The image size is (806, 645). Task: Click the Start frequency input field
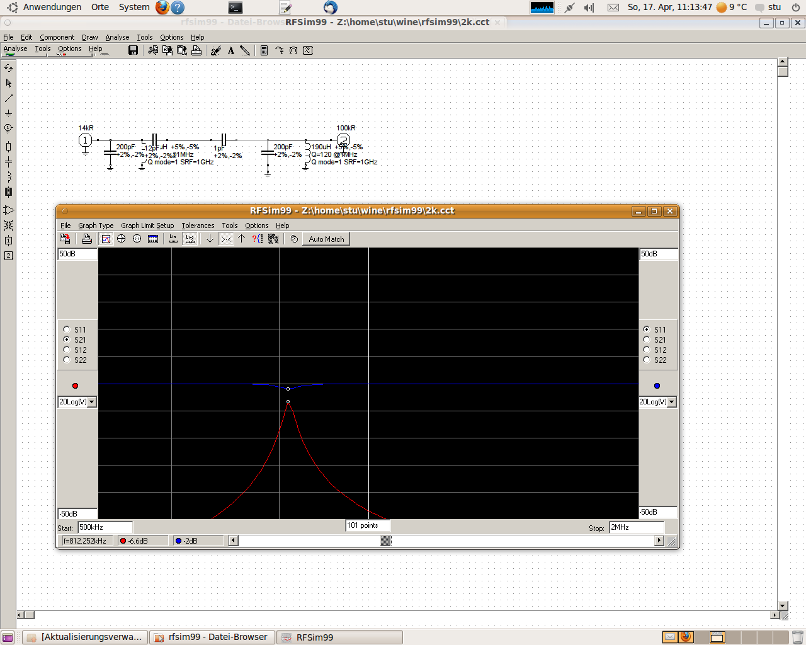coord(105,527)
